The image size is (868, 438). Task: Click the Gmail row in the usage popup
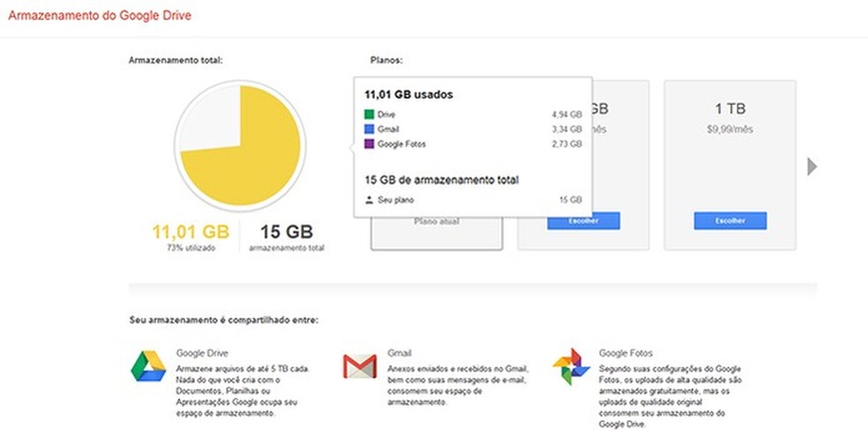click(x=473, y=129)
